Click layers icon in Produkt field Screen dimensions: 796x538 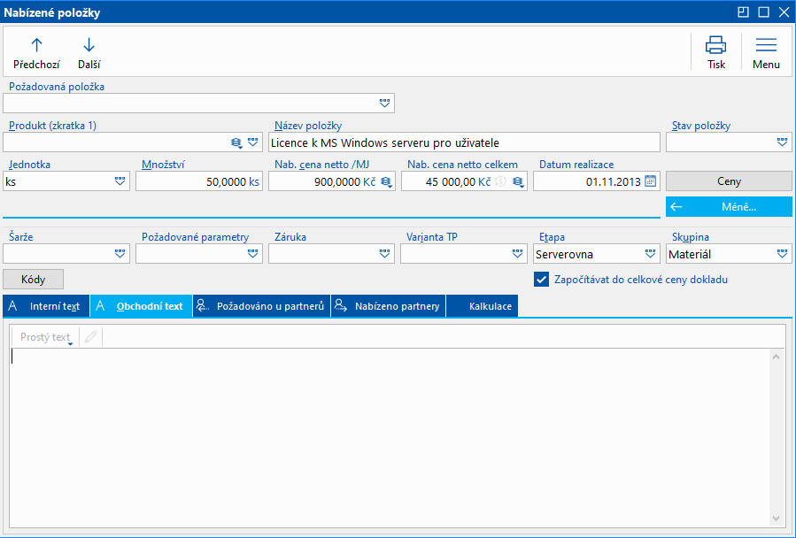[236, 142]
